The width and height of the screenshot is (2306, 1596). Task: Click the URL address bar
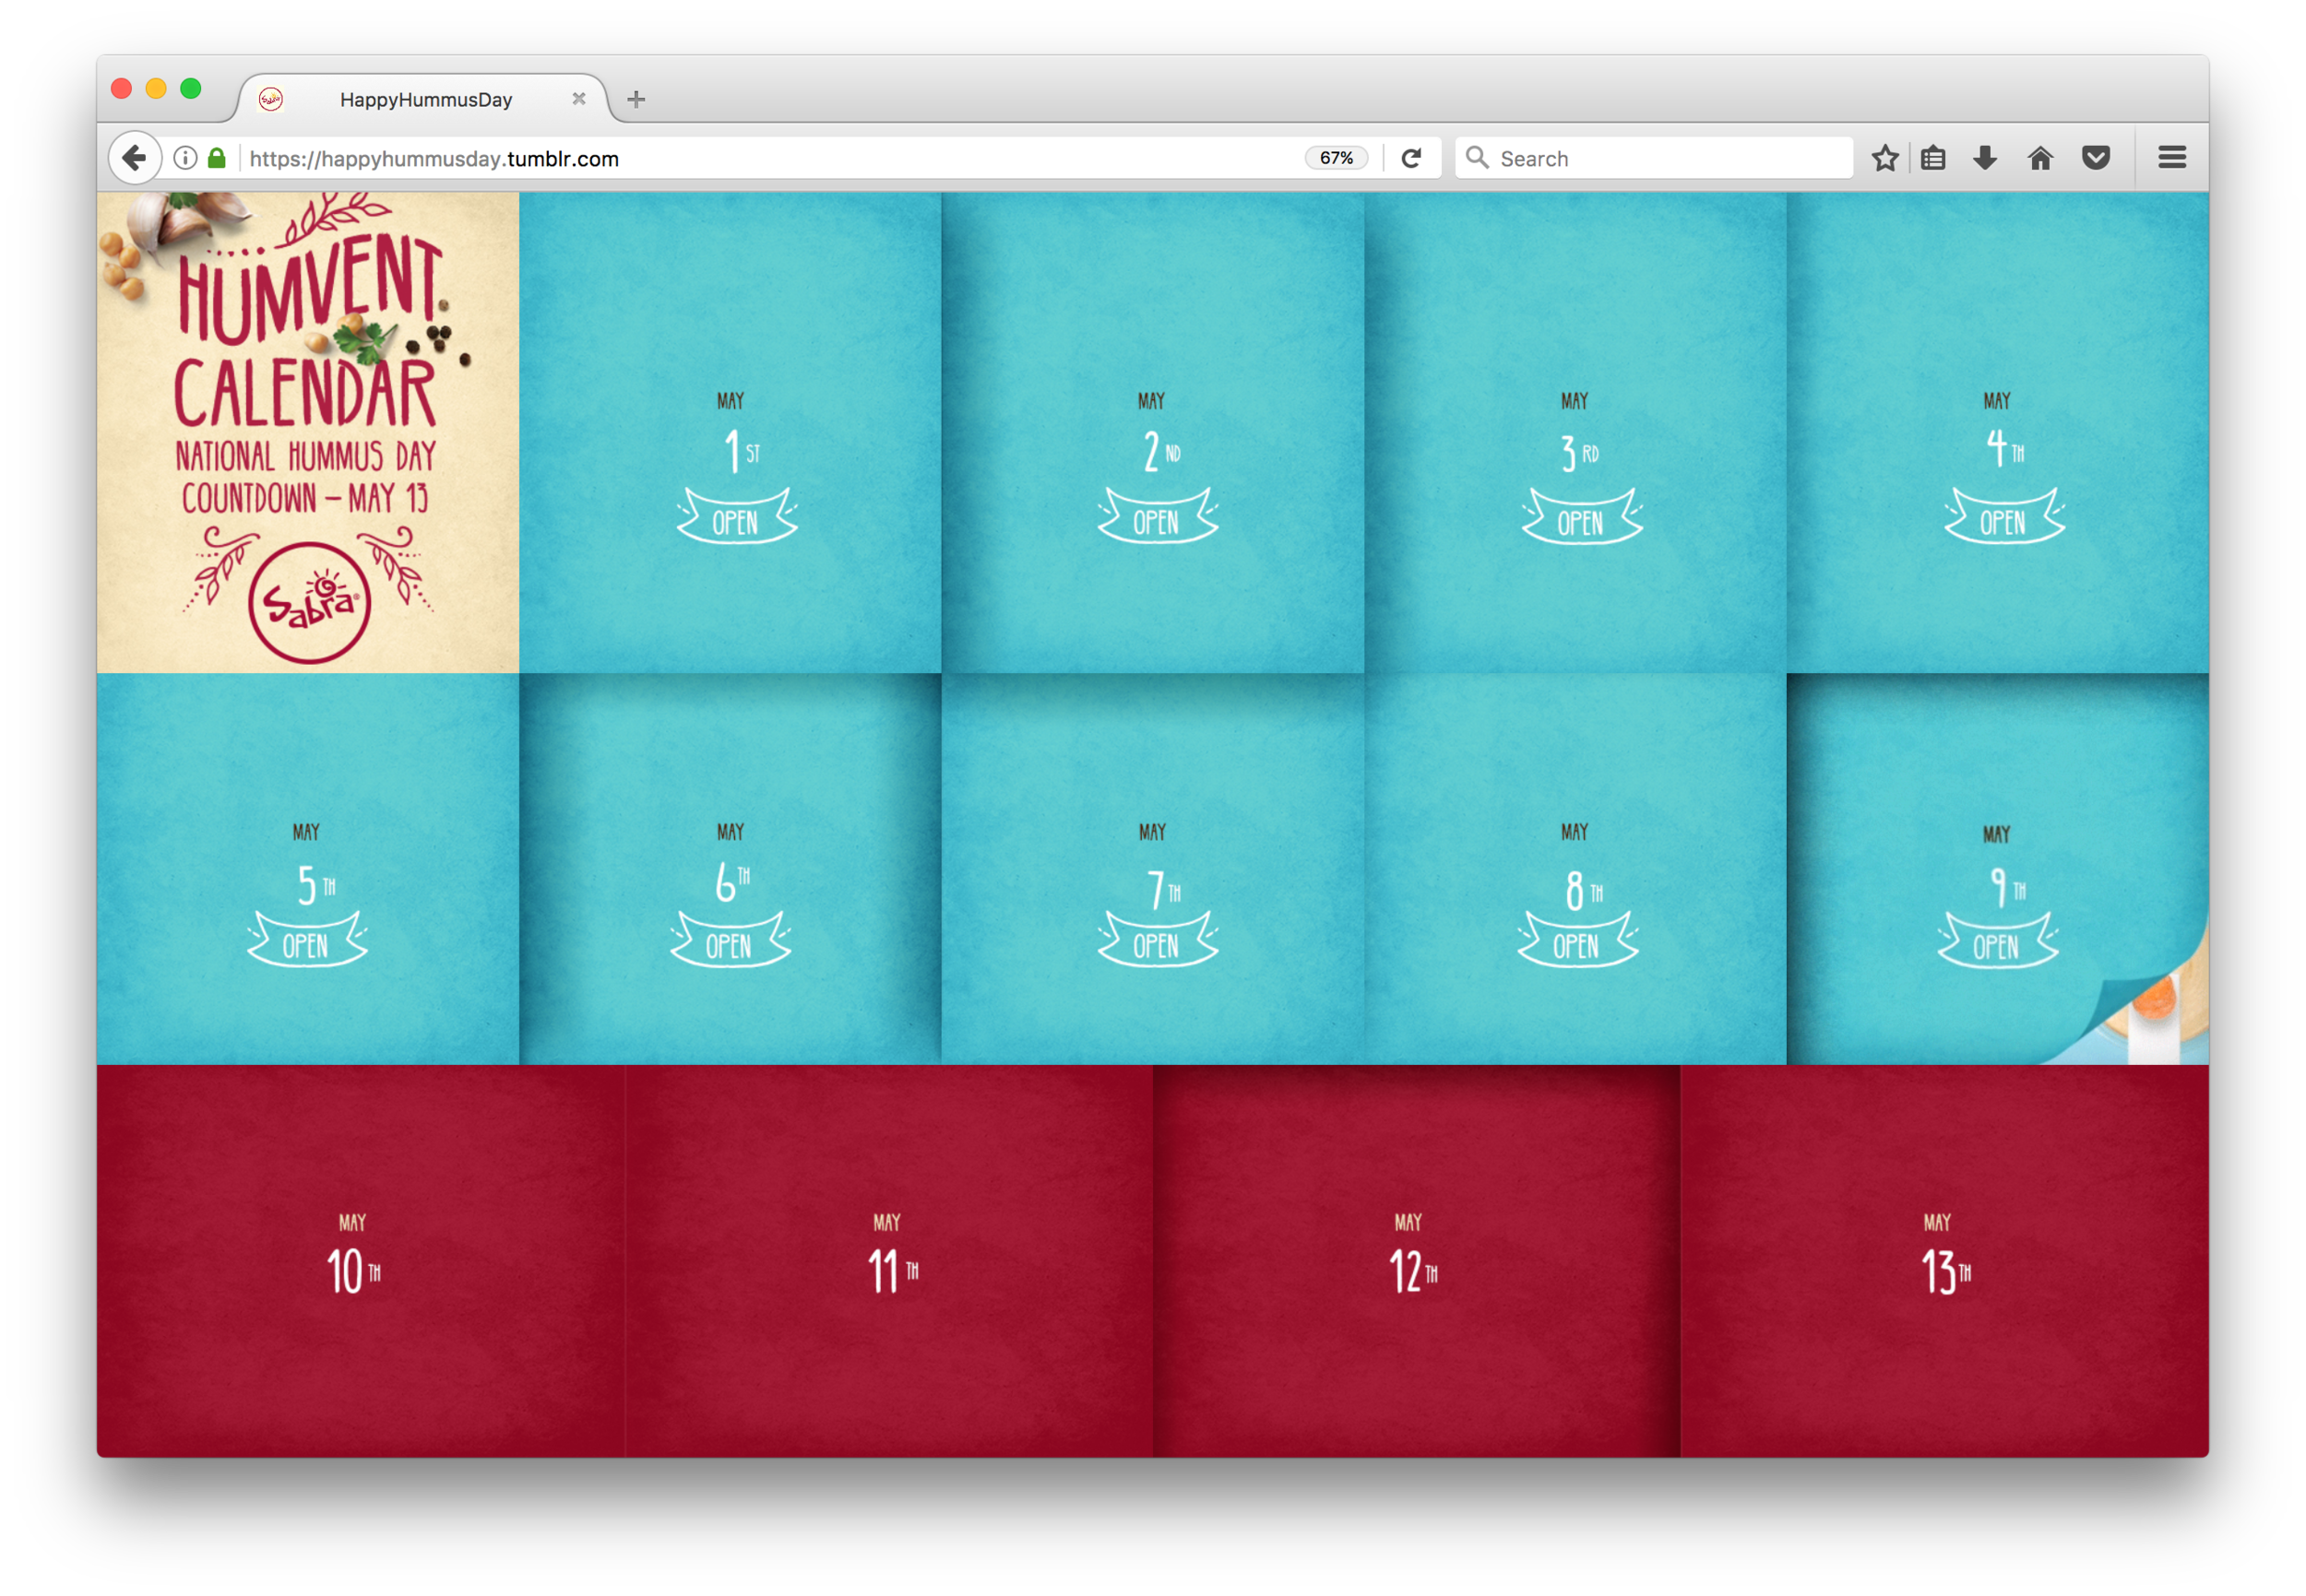760,158
